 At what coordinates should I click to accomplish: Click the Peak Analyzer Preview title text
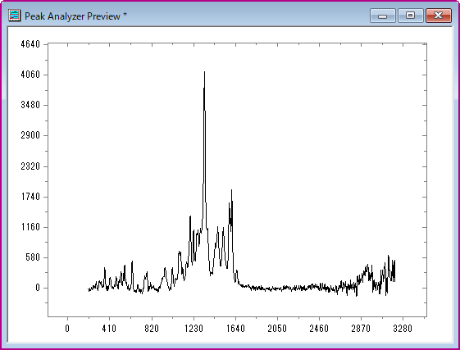(75, 16)
